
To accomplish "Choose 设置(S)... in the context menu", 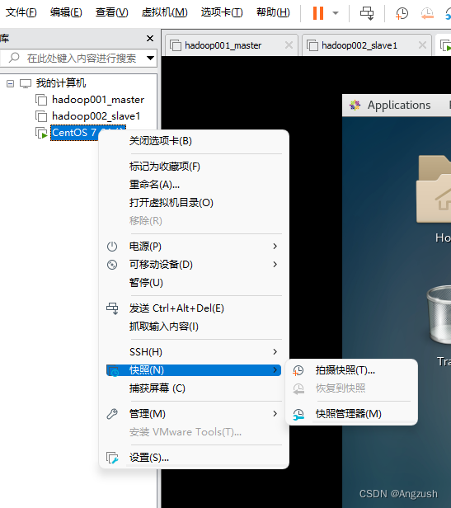I will pyautogui.click(x=194, y=458).
